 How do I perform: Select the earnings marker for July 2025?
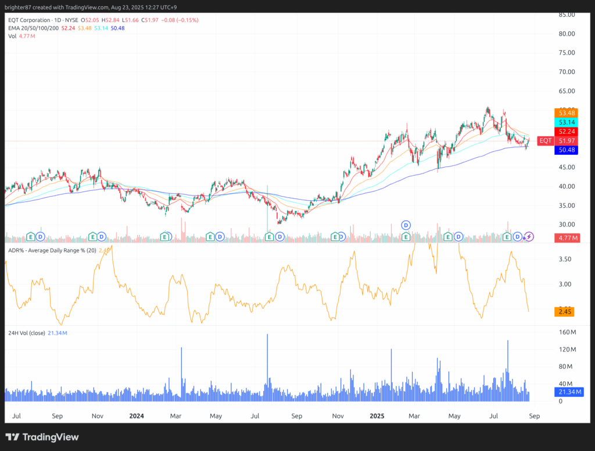coord(507,237)
